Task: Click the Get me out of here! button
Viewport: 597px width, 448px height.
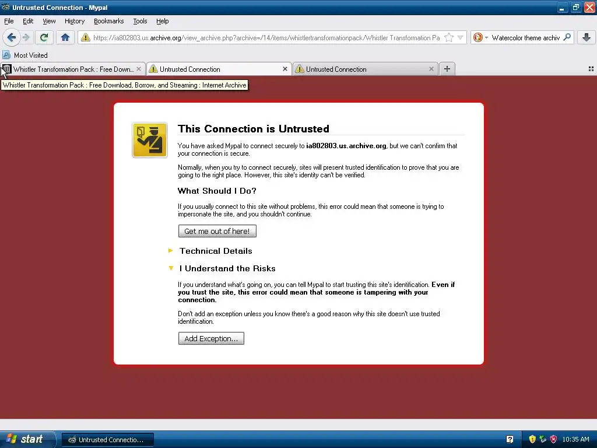Action: pos(217,231)
